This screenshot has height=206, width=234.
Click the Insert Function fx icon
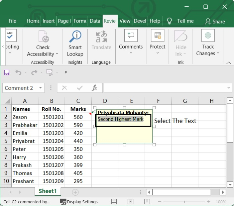click(x=95, y=88)
